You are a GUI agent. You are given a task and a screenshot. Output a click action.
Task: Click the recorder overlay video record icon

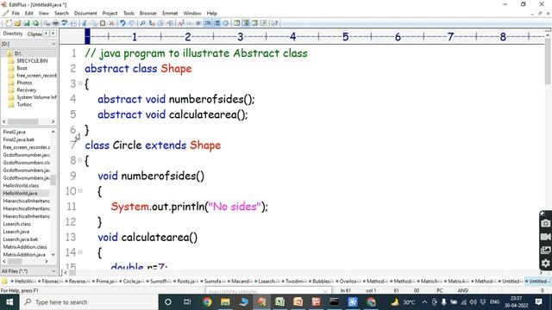click(x=545, y=237)
